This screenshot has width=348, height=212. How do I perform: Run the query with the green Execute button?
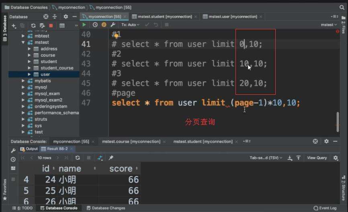click(84, 25)
